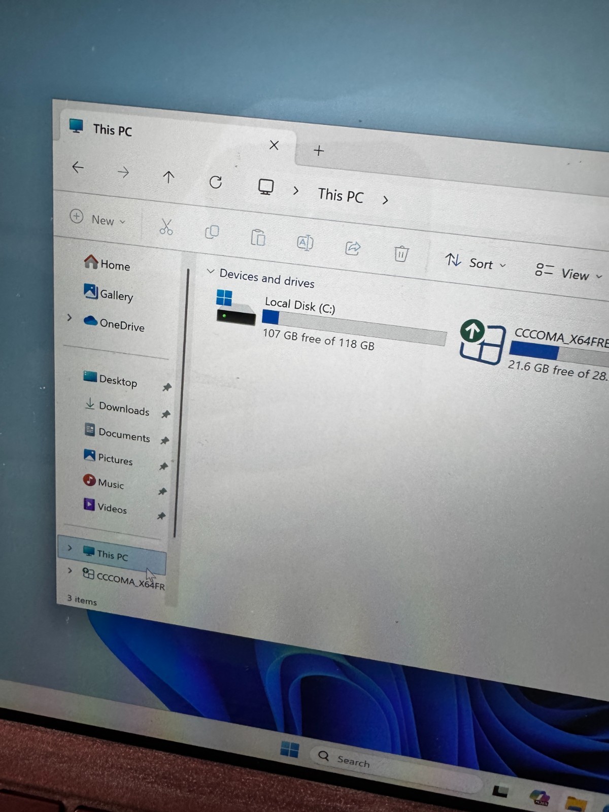Select This PC in the sidebar
Image resolution: width=609 pixels, height=812 pixels.
point(112,554)
